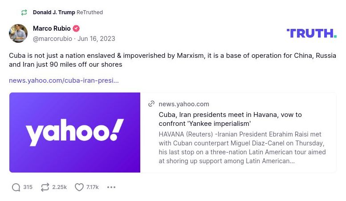The width and height of the screenshot is (346, 201).
Task: Click the Jun 16, 2023 timestamp
Action: (x=96, y=39)
